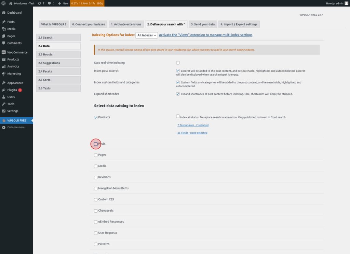Image resolution: width=350 pixels, height=254 pixels.
Task: Switch to the 0. Connect your indexes tab
Action: click(x=89, y=24)
